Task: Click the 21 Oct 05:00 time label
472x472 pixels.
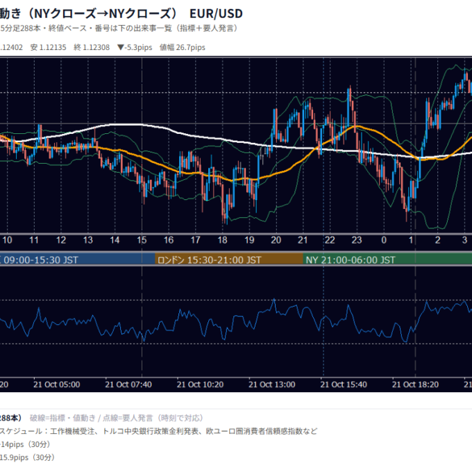Action: 57,385
